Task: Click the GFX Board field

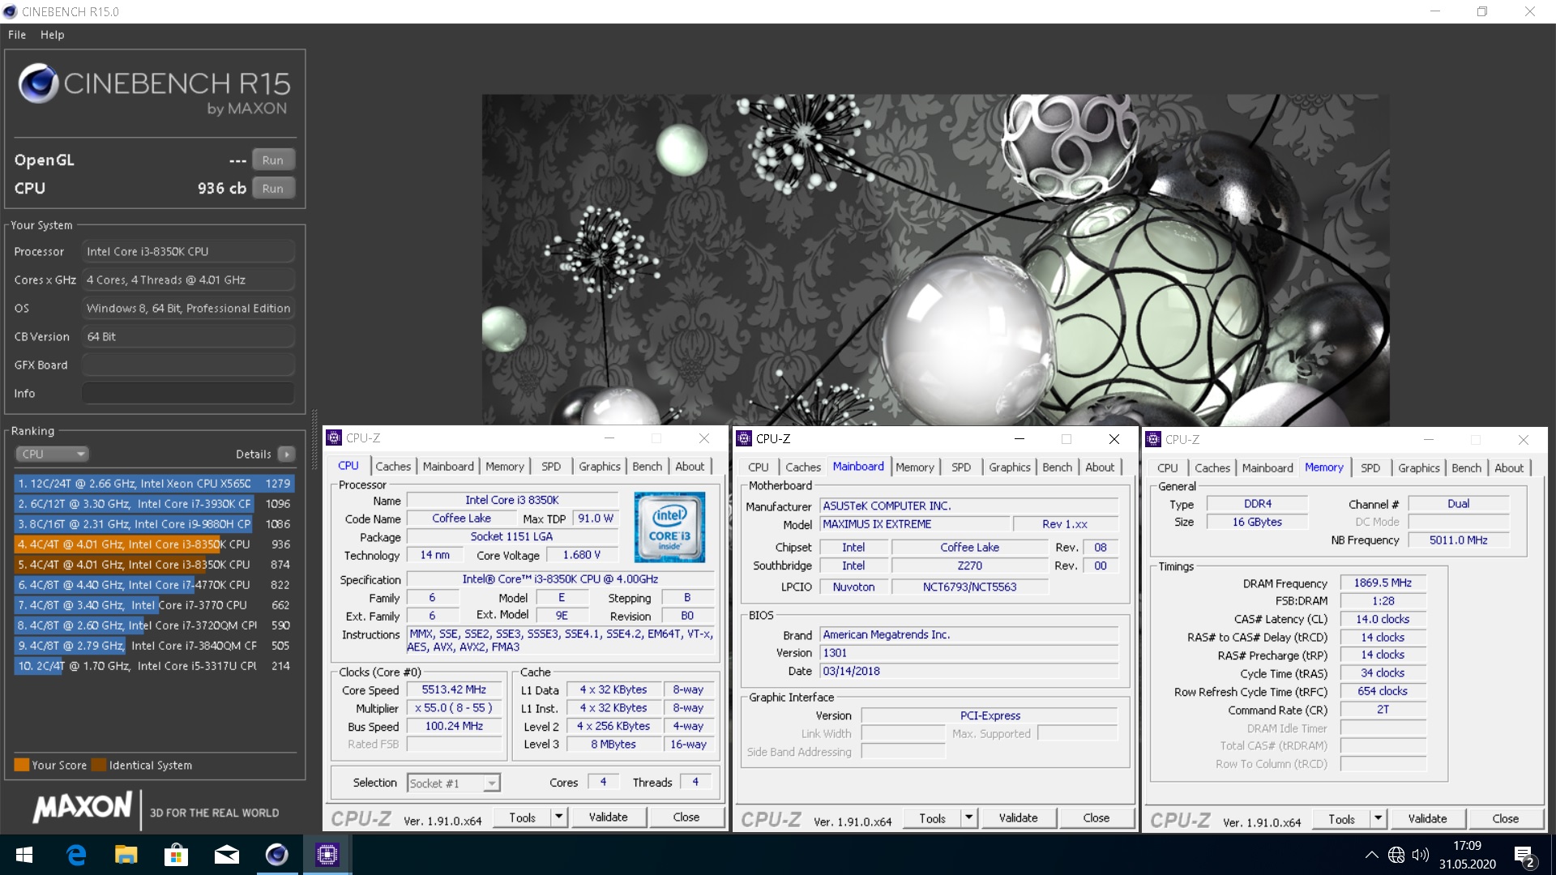Action: 188,365
